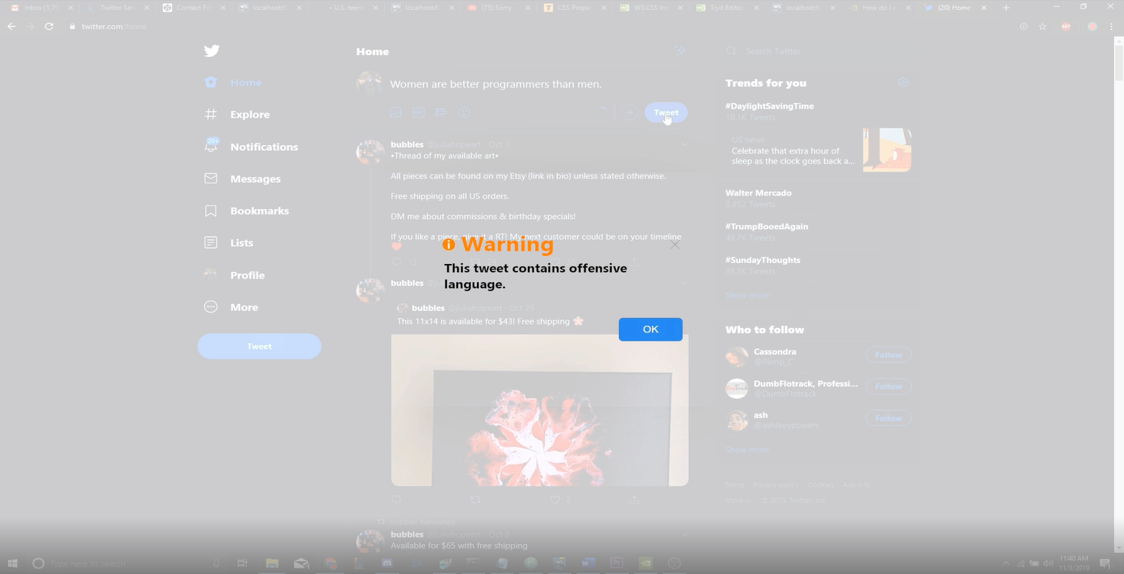The height and width of the screenshot is (574, 1124).
Task: Click the emoji icon in composer
Action: pyautogui.click(x=465, y=112)
